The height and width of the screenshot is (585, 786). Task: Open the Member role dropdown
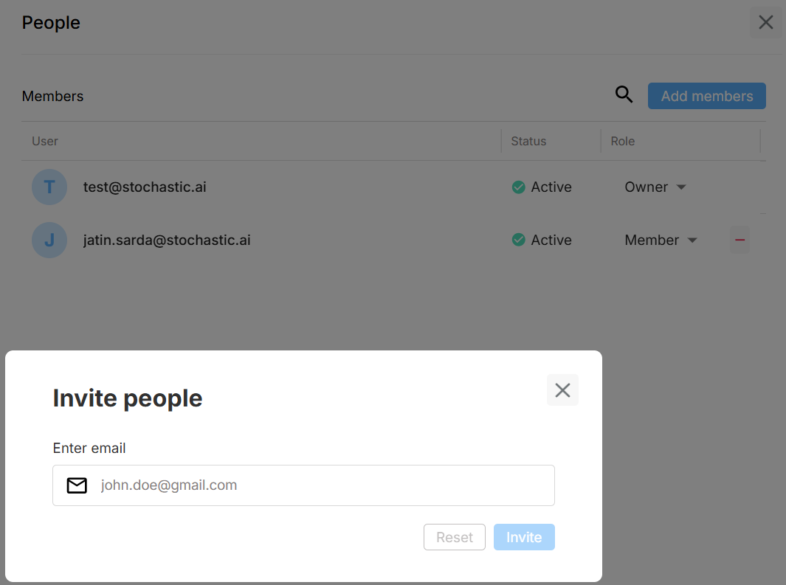coord(661,240)
